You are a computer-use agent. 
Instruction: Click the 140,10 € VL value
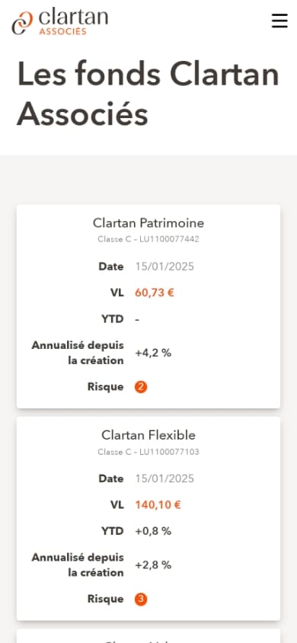pyautogui.click(x=158, y=505)
